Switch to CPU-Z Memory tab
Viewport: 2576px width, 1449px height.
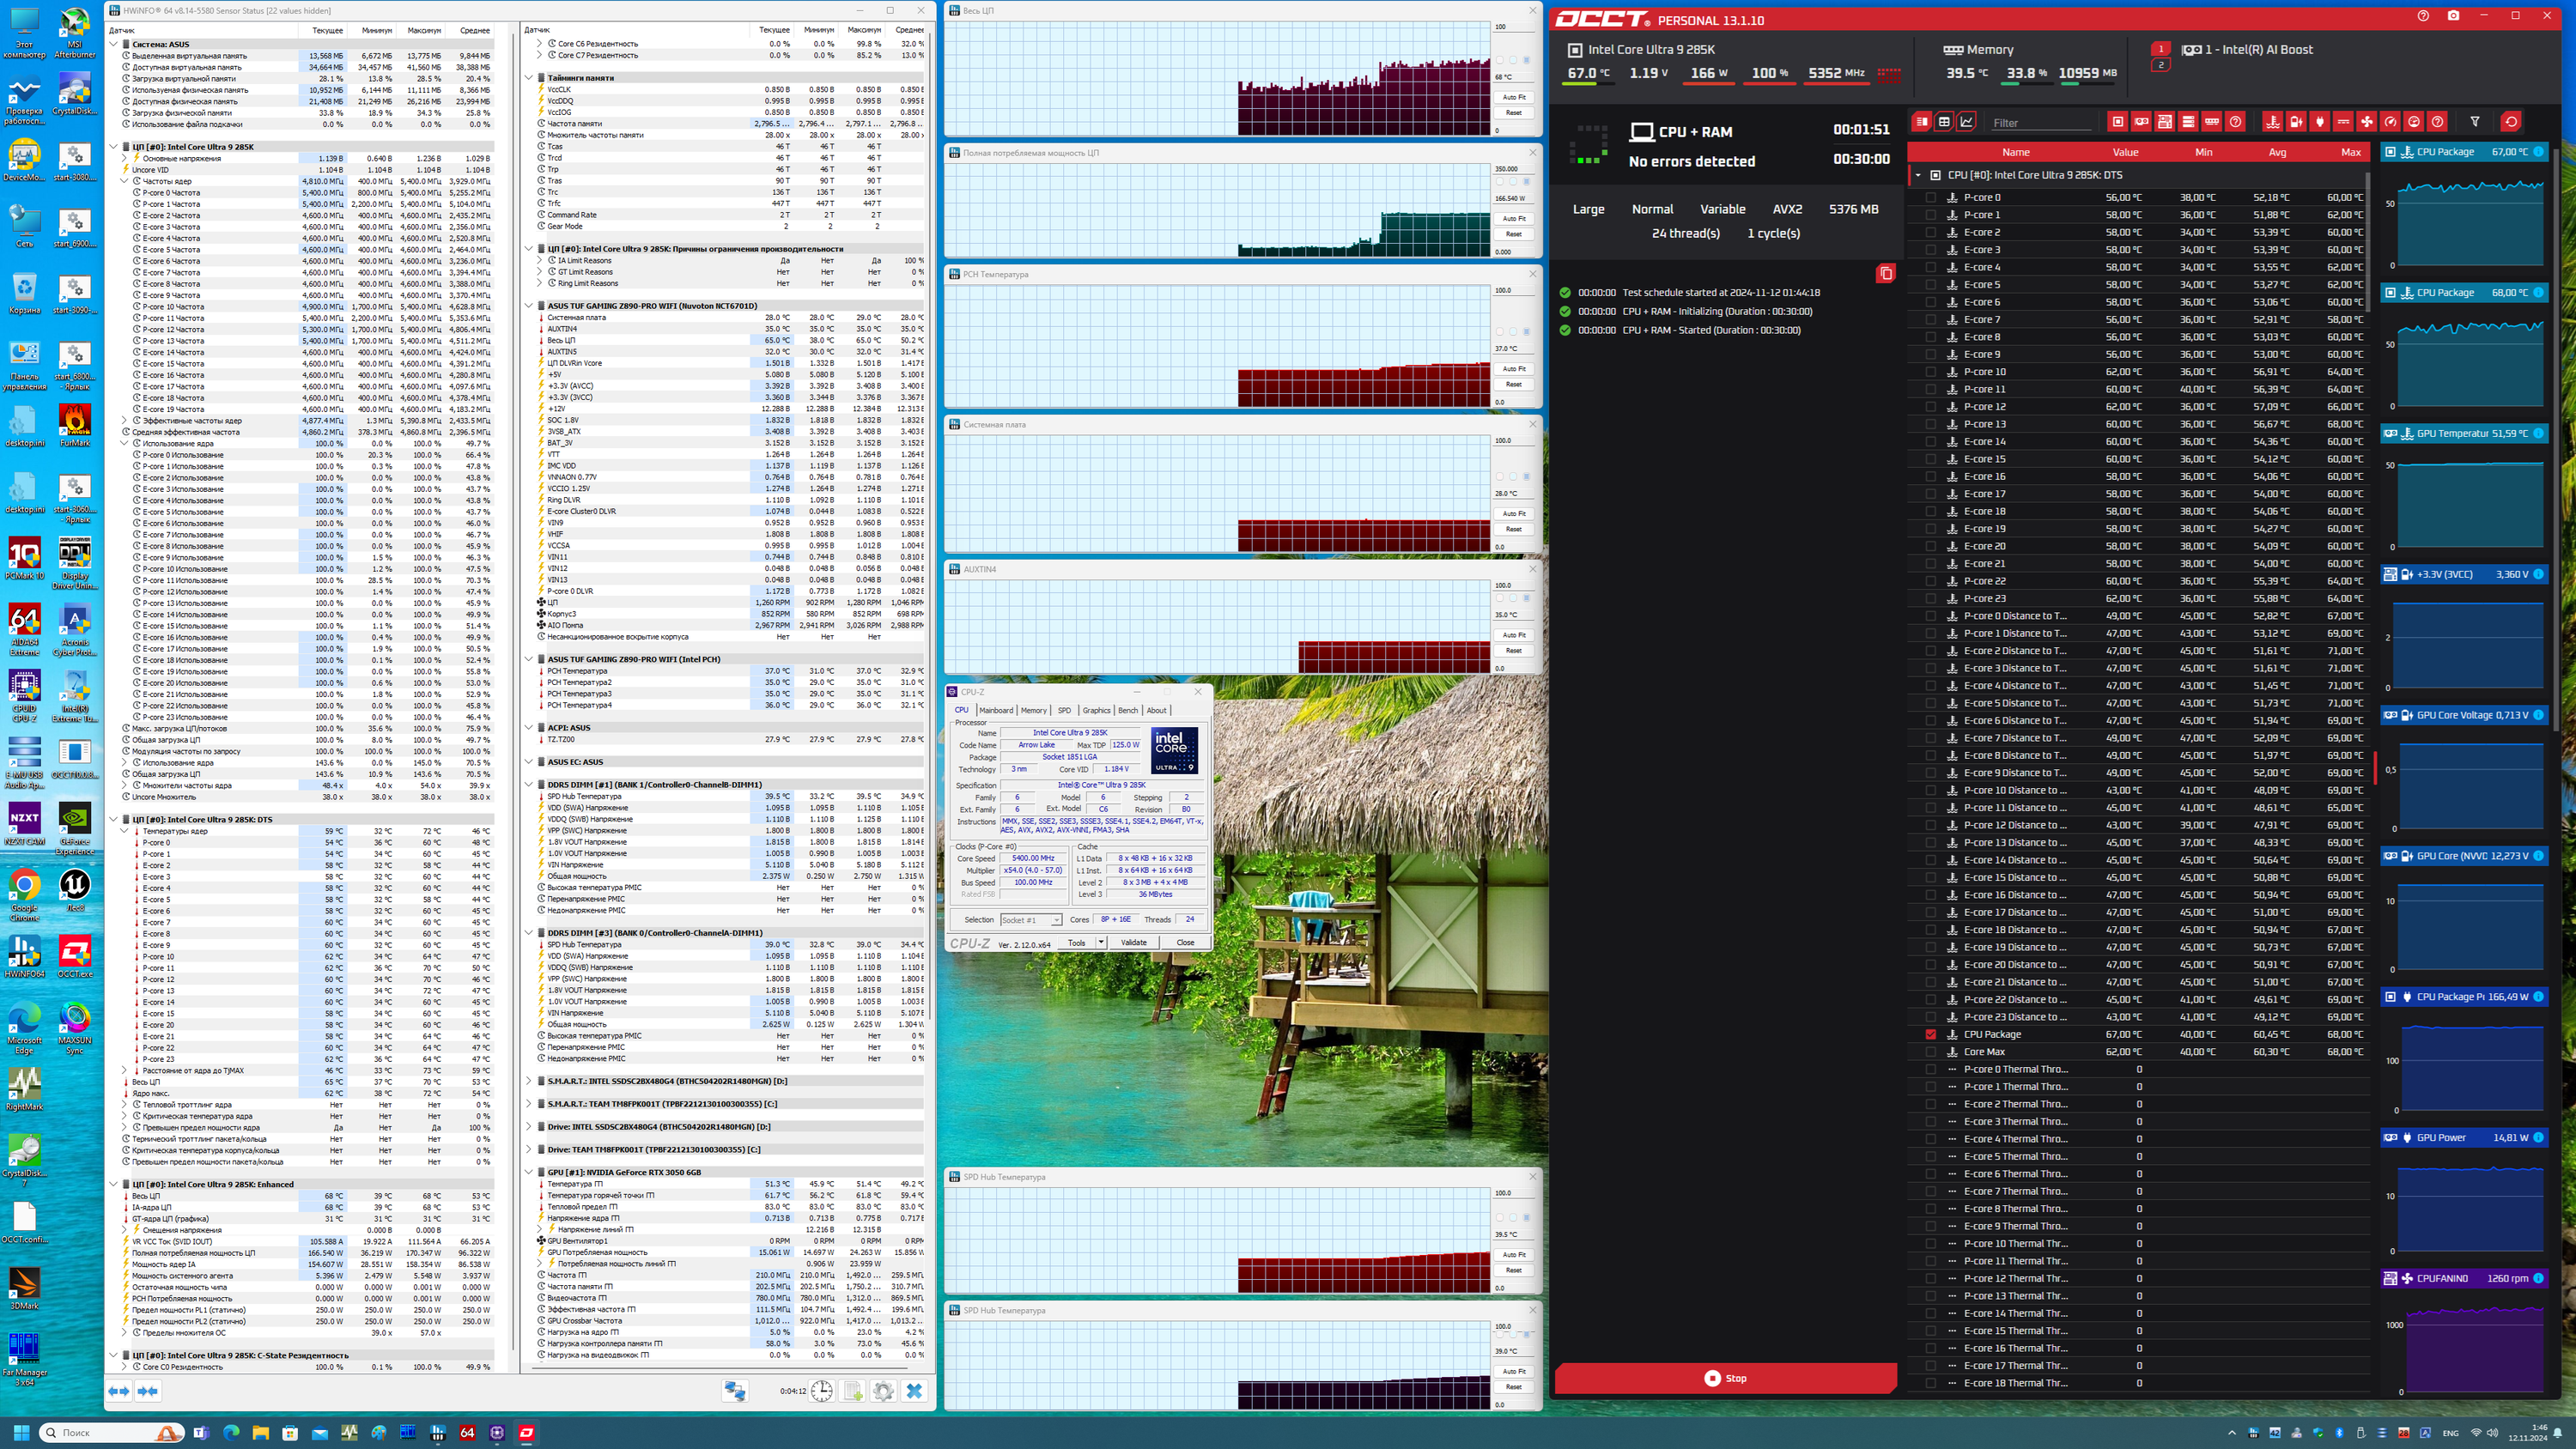point(1033,710)
